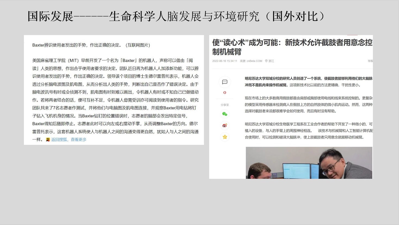
Task: Click the paragraph starting 现在市场上的大多数商用假肢
Action: point(308,105)
